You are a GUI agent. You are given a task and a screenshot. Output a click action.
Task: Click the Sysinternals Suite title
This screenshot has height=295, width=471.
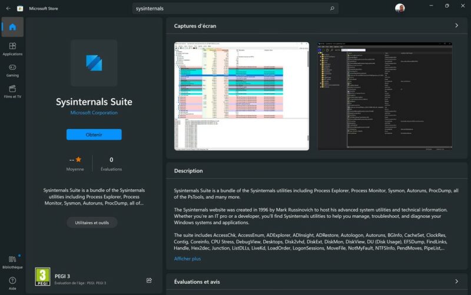pos(94,102)
